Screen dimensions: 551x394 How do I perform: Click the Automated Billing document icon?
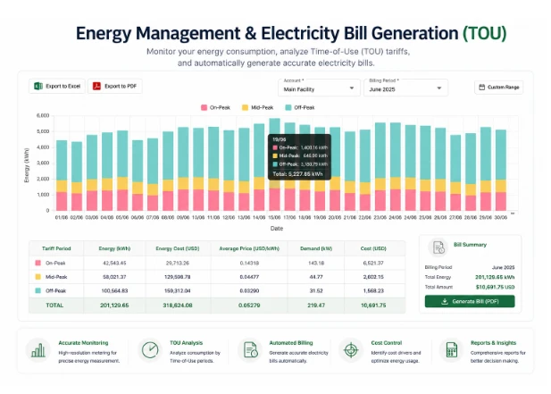(x=251, y=350)
